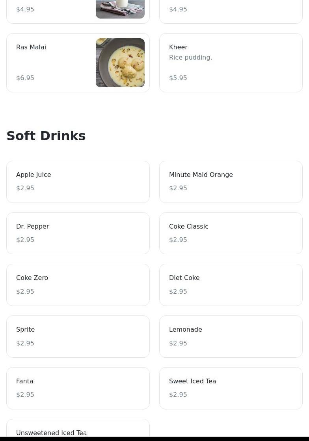Image resolution: width=309 pixels, height=441 pixels.
Task: Select Sweet Iced Tea
Action: [231, 388]
